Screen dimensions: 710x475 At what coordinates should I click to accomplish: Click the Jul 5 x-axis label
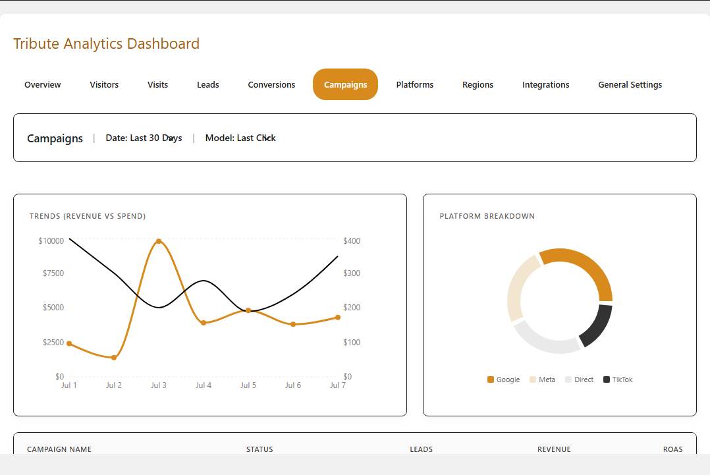(x=248, y=385)
